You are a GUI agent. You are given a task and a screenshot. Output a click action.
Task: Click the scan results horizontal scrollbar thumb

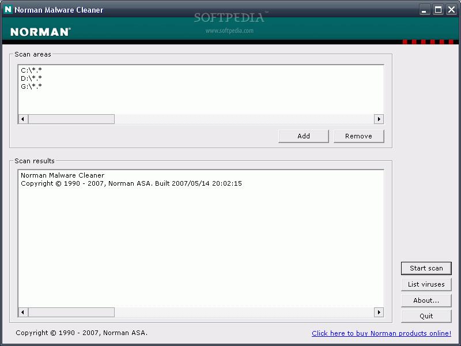tap(71, 312)
